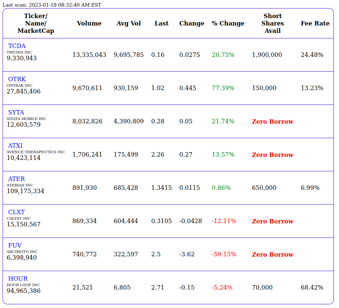
Task: Click HOUR market cap 94,965,386
Action: [x=24, y=291]
